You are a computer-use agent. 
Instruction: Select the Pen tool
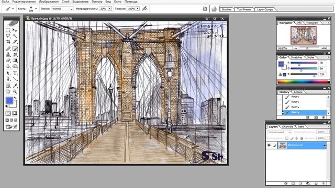click(x=8, y=79)
